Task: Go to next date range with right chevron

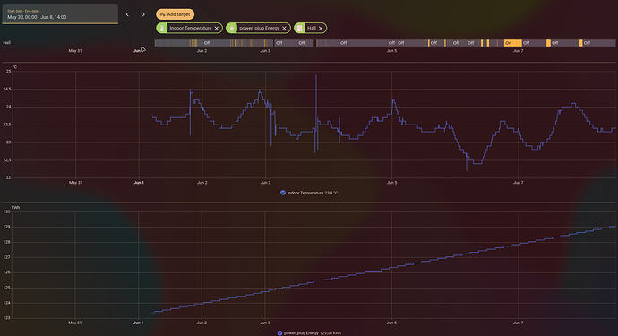Action: [x=143, y=14]
